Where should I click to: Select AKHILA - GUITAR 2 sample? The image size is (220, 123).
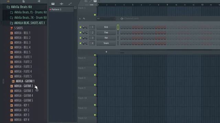(x=23, y=86)
